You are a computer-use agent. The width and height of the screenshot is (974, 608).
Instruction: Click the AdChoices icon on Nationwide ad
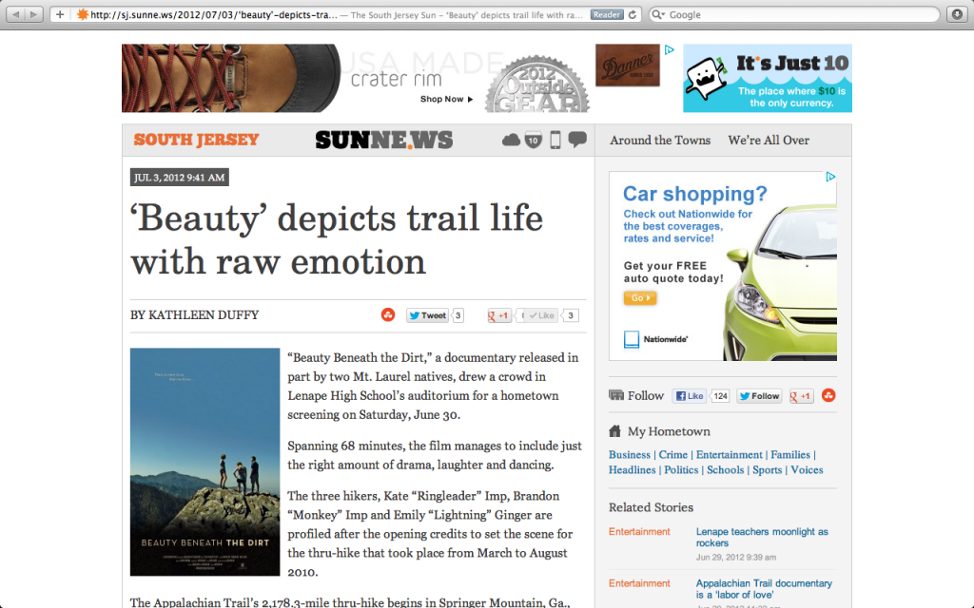[830, 177]
